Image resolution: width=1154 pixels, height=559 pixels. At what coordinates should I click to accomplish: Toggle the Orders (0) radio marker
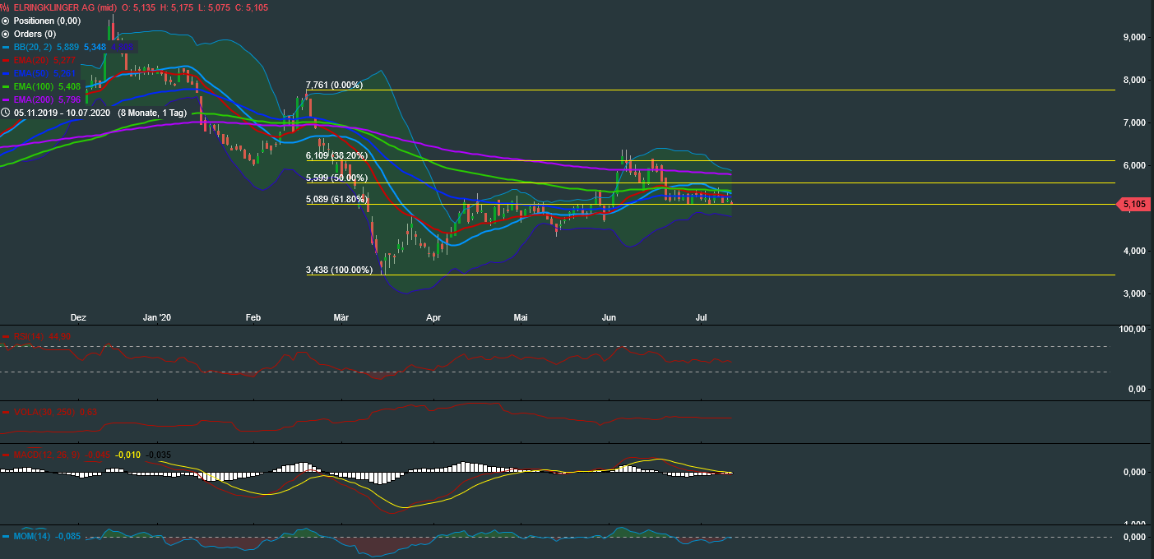coord(6,34)
